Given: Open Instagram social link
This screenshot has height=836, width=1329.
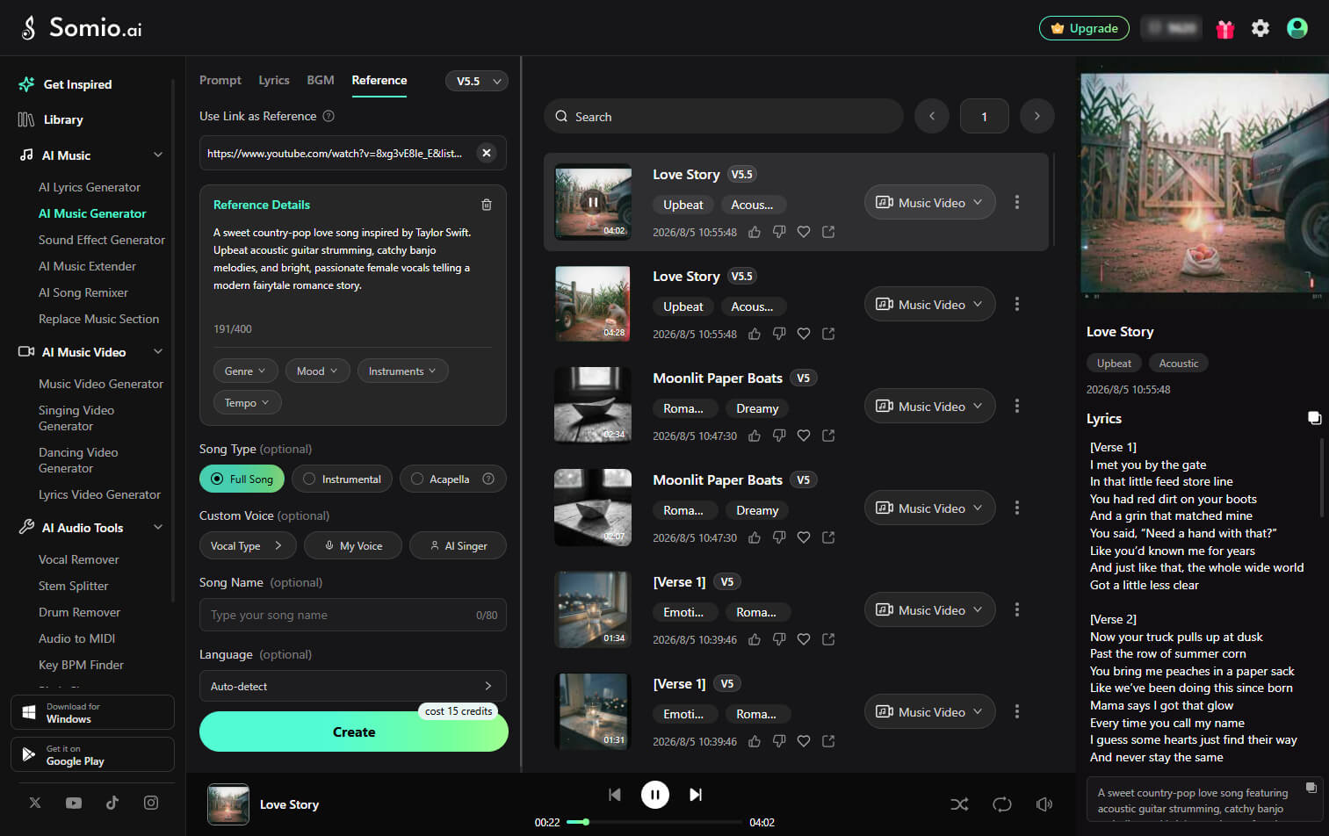Looking at the screenshot, I should tap(151, 803).
